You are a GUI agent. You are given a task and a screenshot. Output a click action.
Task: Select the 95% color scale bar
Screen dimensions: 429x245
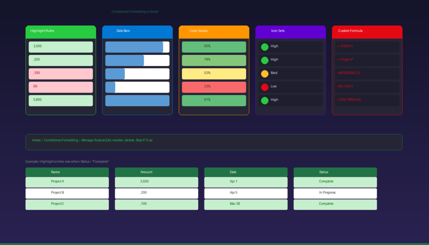[x=214, y=47]
